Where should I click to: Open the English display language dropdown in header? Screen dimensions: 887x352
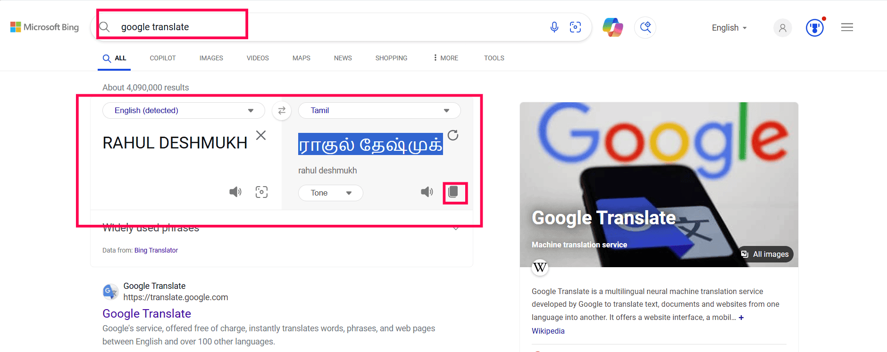pyautogui.click(x=729, y=28)
